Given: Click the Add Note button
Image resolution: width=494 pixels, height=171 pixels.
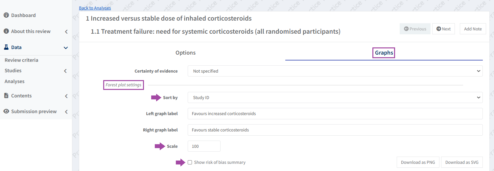Looking at the screenshot, I should point(473,29).
